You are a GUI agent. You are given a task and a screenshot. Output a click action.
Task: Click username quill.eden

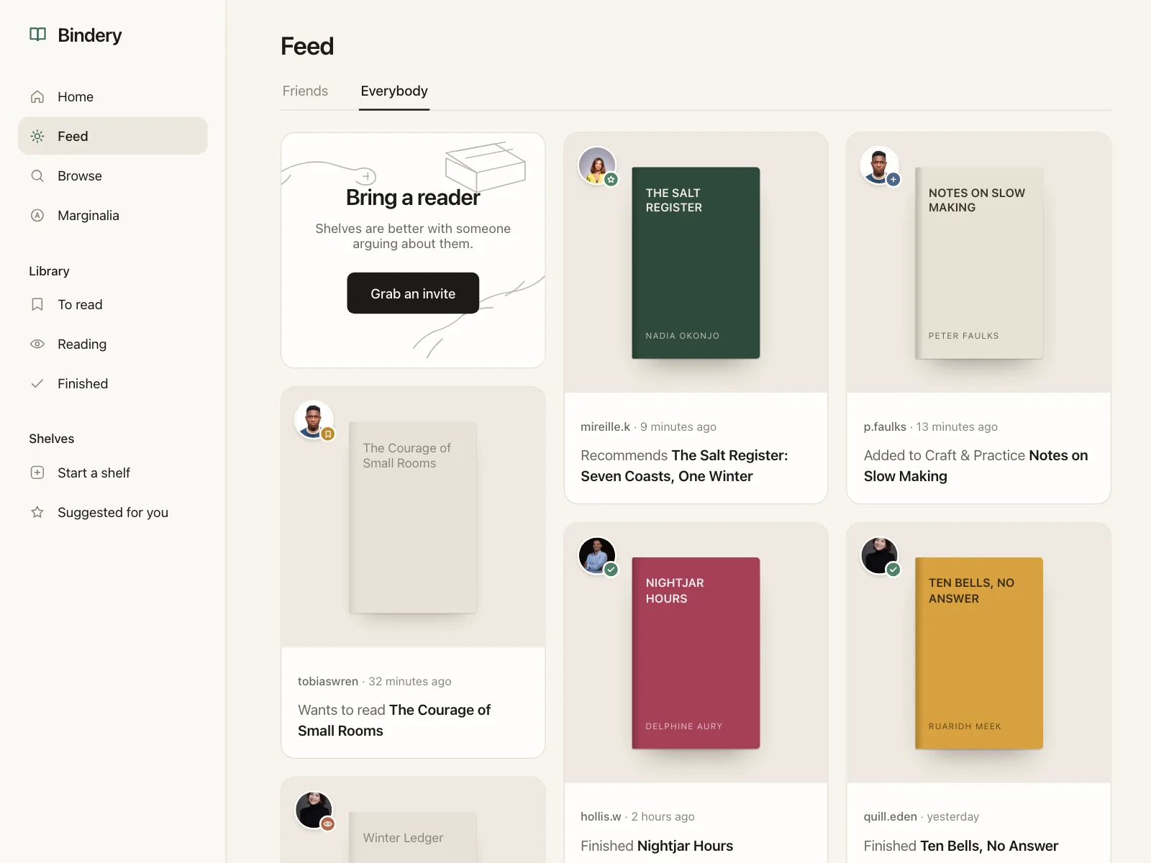891,816
